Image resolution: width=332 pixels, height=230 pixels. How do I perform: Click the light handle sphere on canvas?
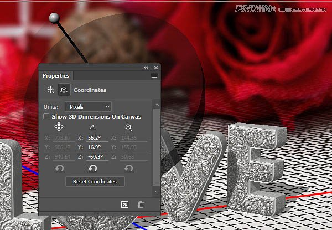(54, 18)
